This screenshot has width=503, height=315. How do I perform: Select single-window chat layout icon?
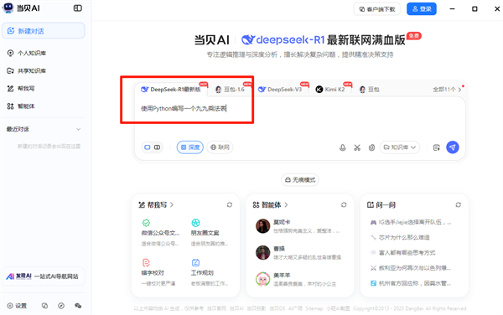(148, 147)
